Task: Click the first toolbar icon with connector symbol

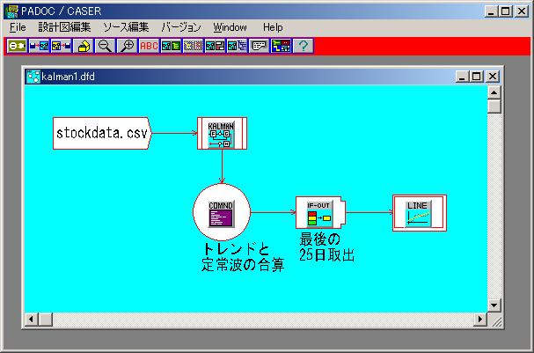Action: point(17,45)
